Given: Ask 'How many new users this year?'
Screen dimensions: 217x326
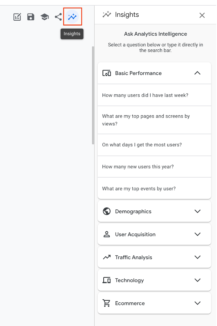Looking at the screenshot, I should click(x=138, y=167).
